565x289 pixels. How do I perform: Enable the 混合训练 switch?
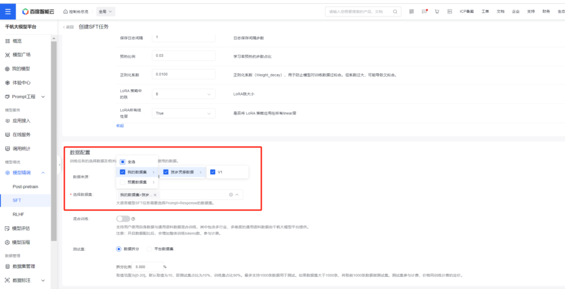pyautogui.click(x=123, y=219)
